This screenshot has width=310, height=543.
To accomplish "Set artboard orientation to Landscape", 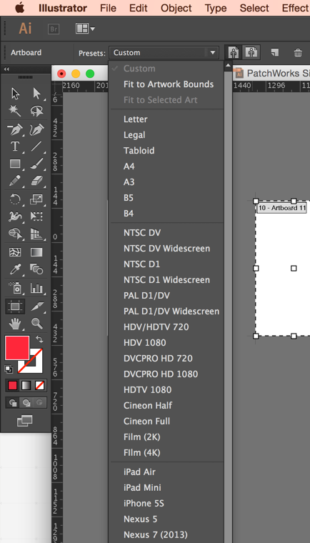I will pos(251,52).
